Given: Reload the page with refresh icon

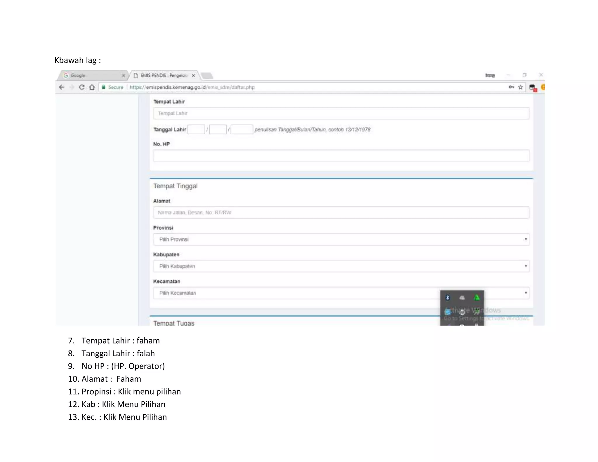Looking at the screenshot, I should pyautogui.click(x=82, y=87).
